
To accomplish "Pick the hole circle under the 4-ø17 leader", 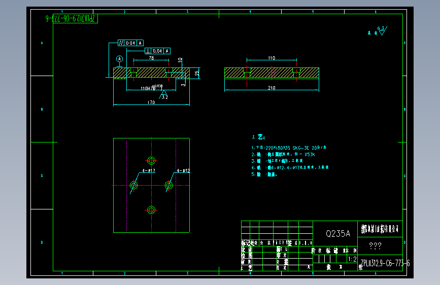I will [134, 185].
